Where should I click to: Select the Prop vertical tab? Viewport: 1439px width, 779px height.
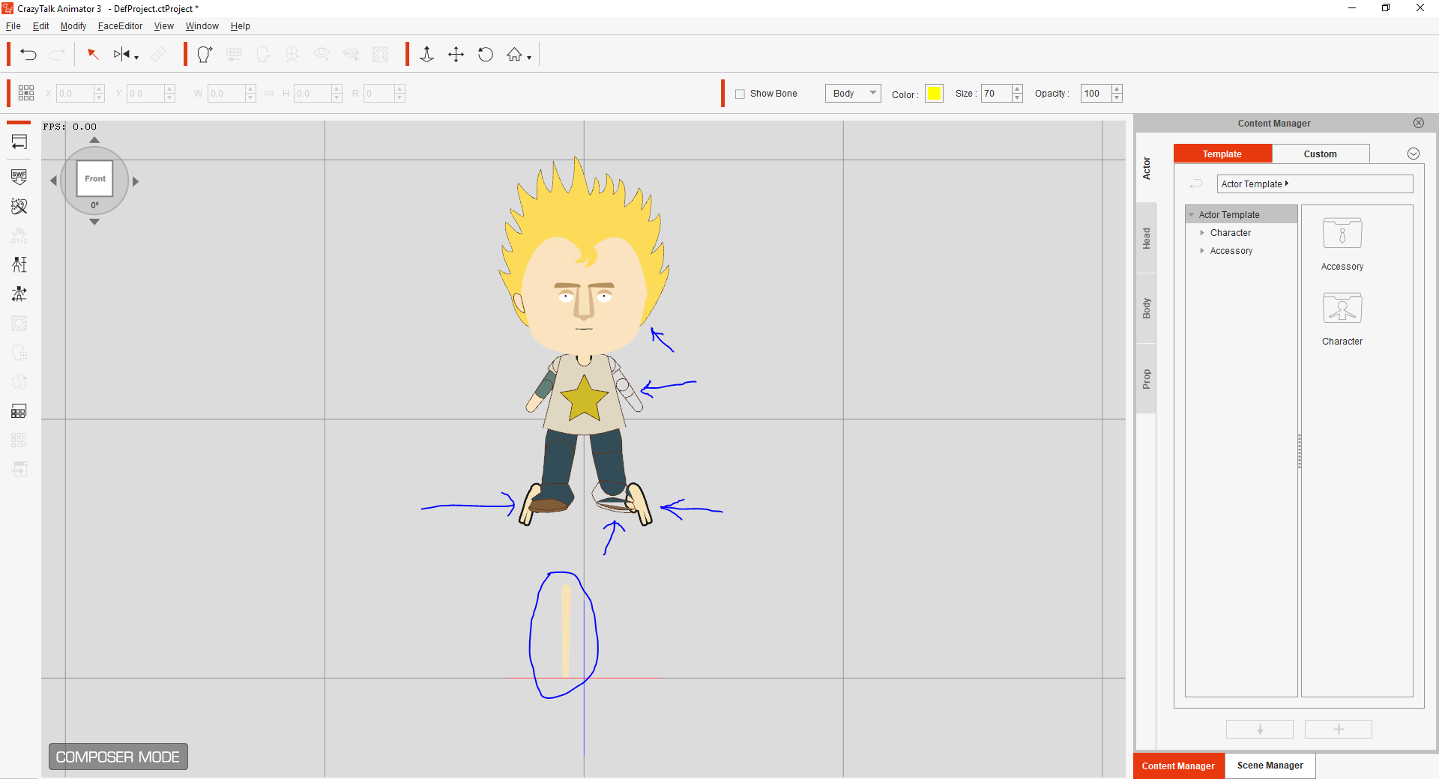coord(1146,379)
